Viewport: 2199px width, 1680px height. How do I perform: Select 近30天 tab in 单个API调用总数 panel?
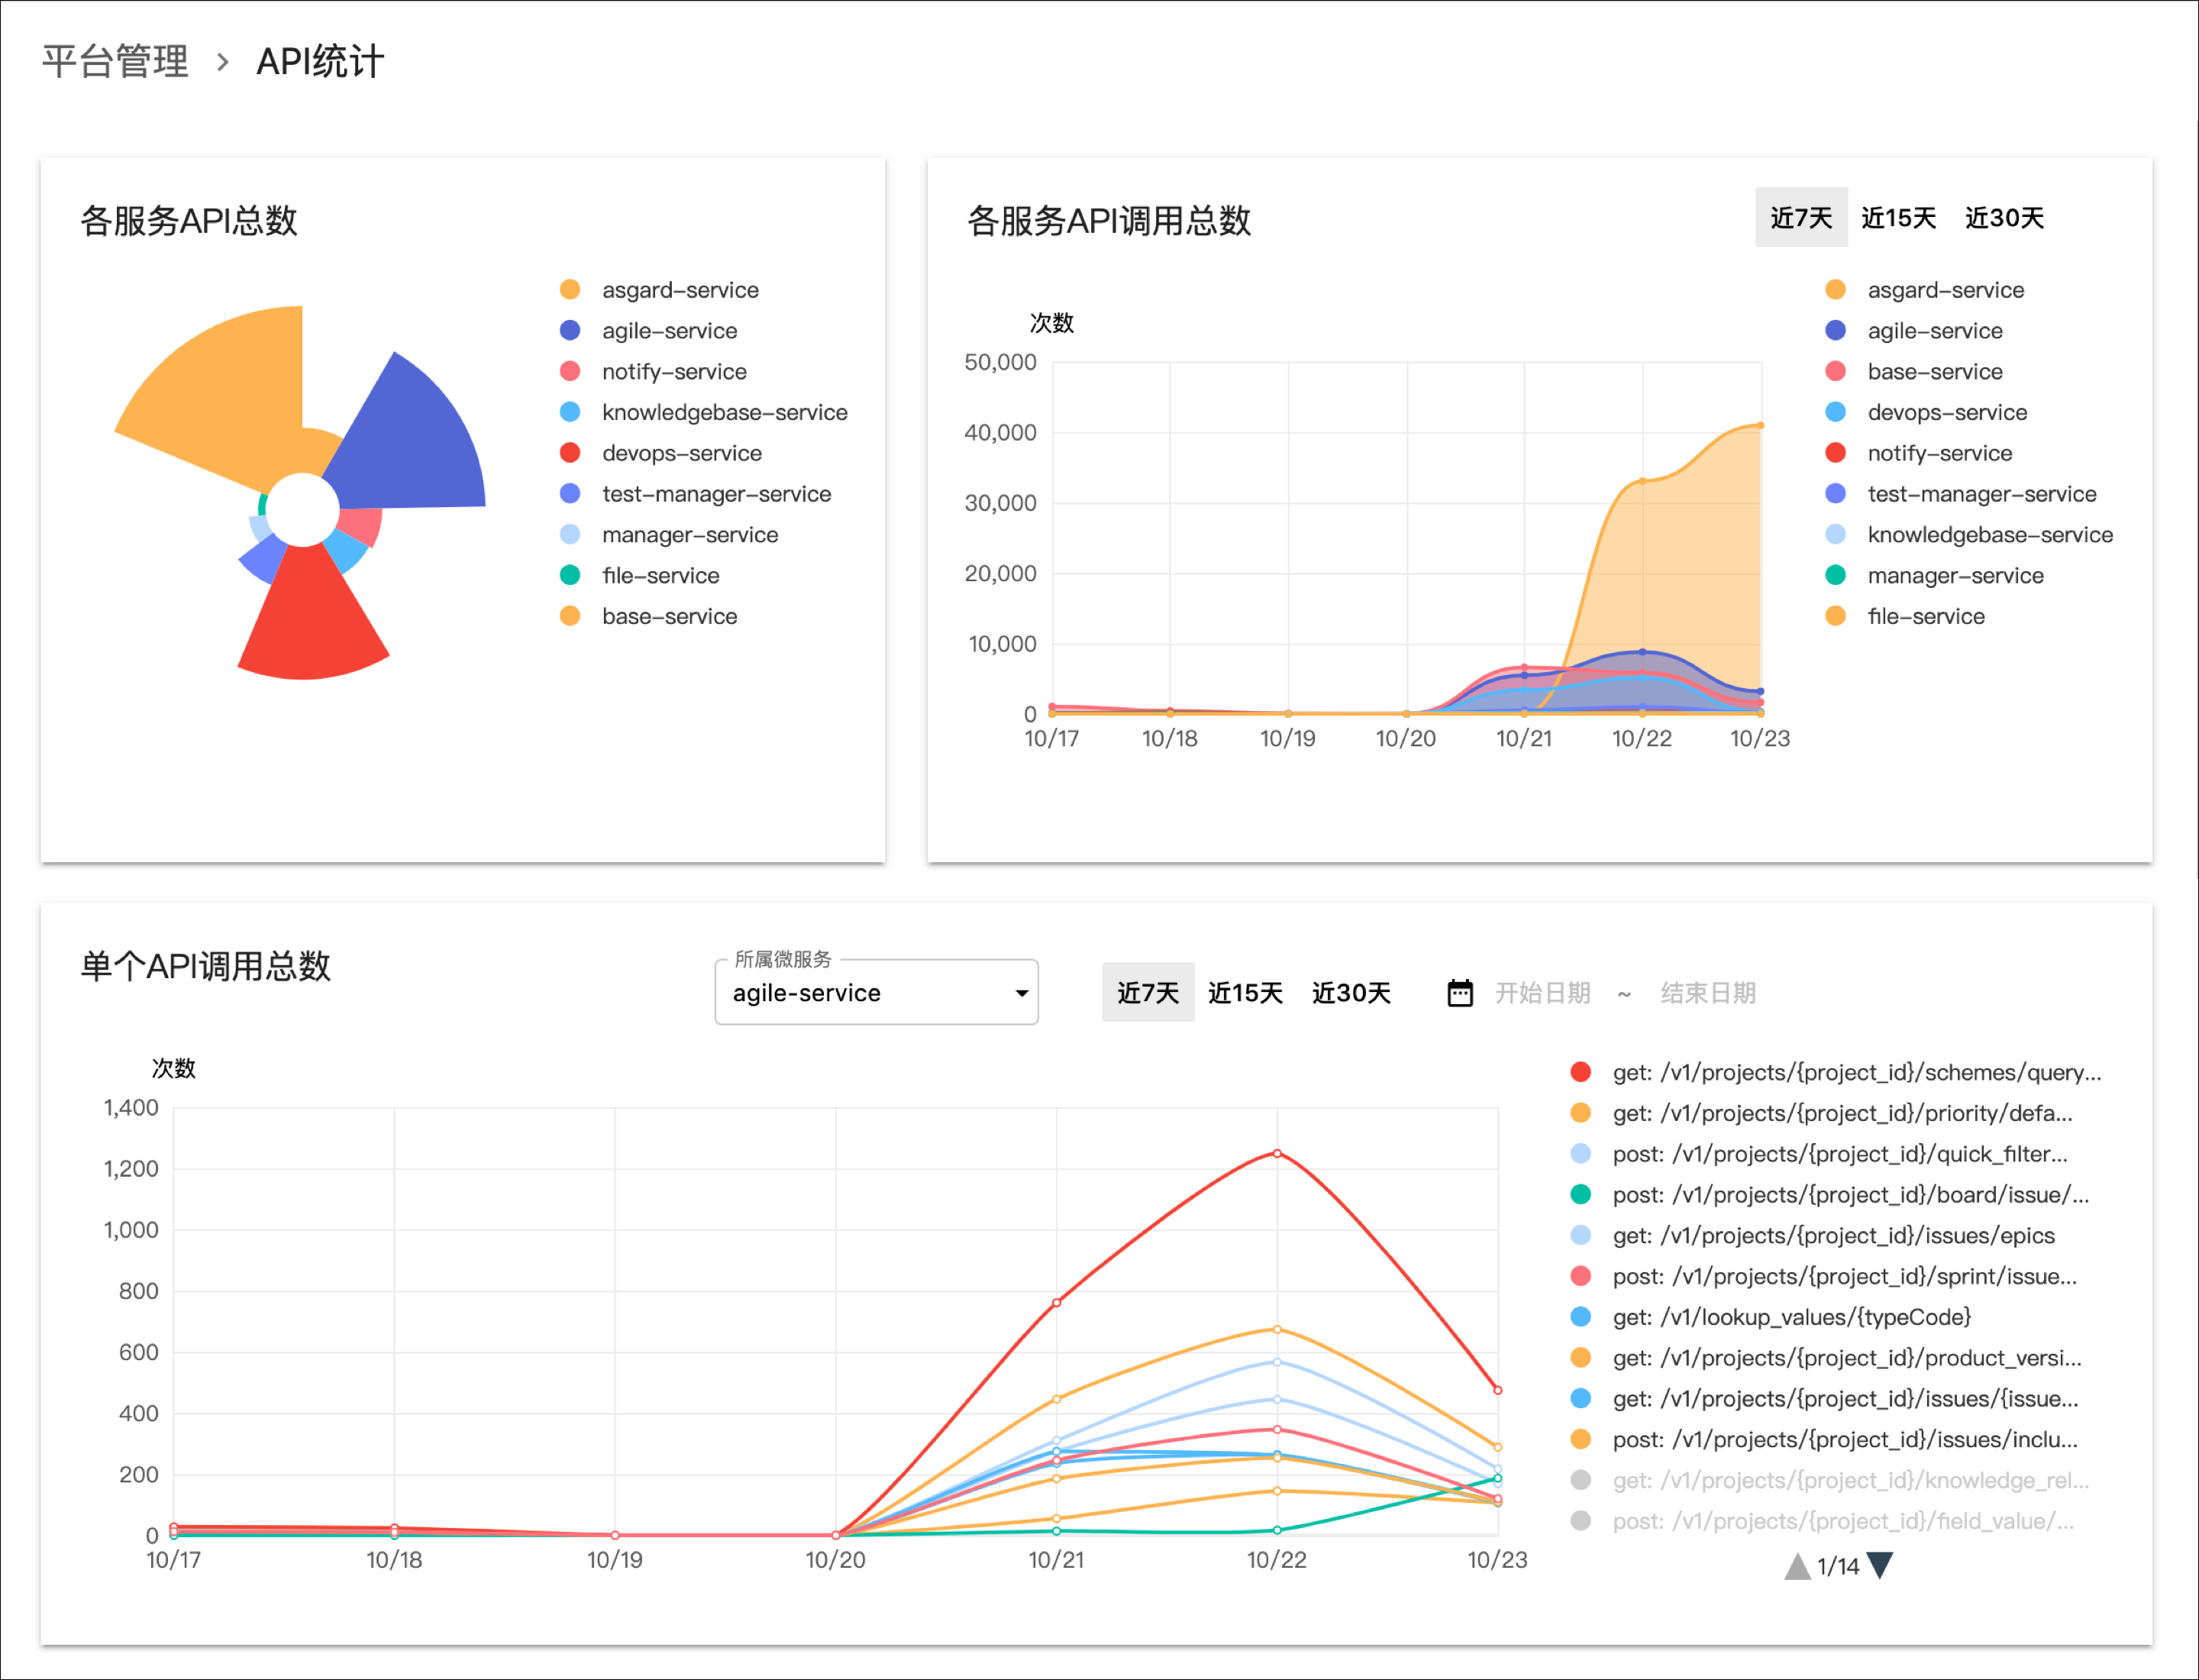coord(1351,992)
